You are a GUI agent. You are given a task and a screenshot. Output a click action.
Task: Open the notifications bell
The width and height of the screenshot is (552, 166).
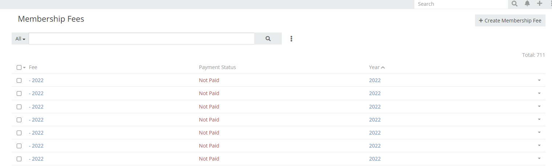(x=527, y=4)
